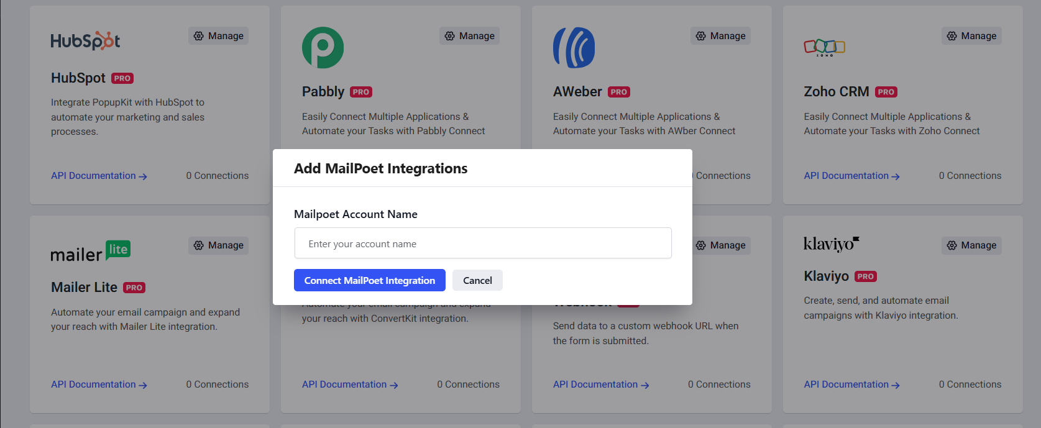Click the green Pabbly logo icon
The image size is (1041, 428).
click(323, 48)
